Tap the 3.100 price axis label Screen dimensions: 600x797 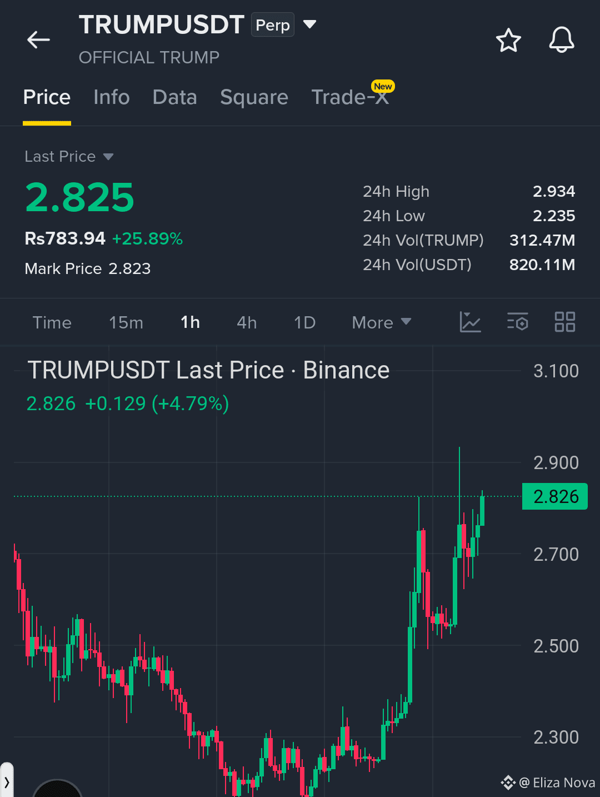556,371
